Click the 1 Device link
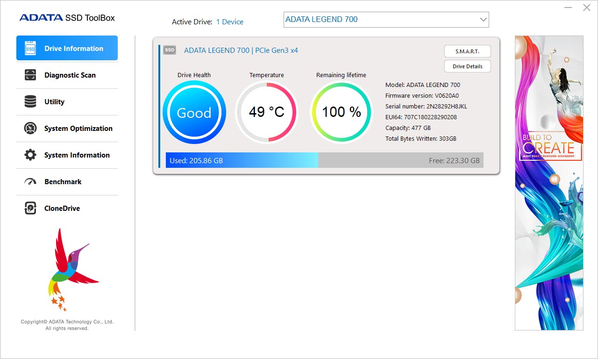 click(x=229, y=22)
